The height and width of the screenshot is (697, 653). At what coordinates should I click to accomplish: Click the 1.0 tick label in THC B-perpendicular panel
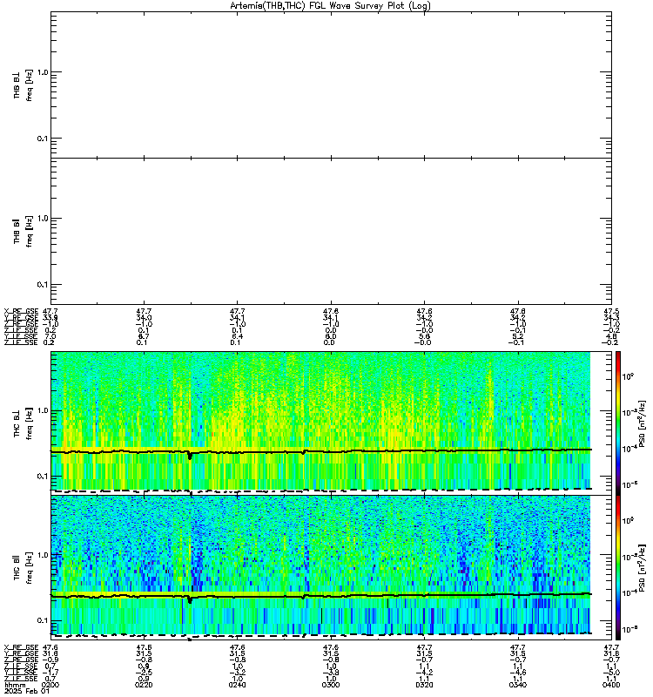coord(43,410)
